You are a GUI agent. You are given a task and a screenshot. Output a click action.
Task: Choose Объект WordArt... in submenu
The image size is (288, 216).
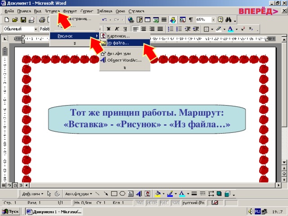point(125,60)
